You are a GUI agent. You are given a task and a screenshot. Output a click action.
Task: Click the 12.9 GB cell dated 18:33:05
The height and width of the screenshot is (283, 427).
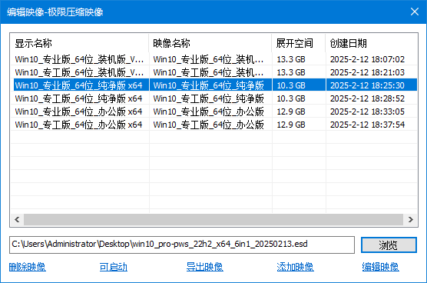tap(291, 112)
